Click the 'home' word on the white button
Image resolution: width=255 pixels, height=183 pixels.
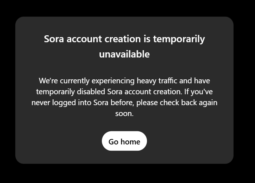click(x=130, y=142)
